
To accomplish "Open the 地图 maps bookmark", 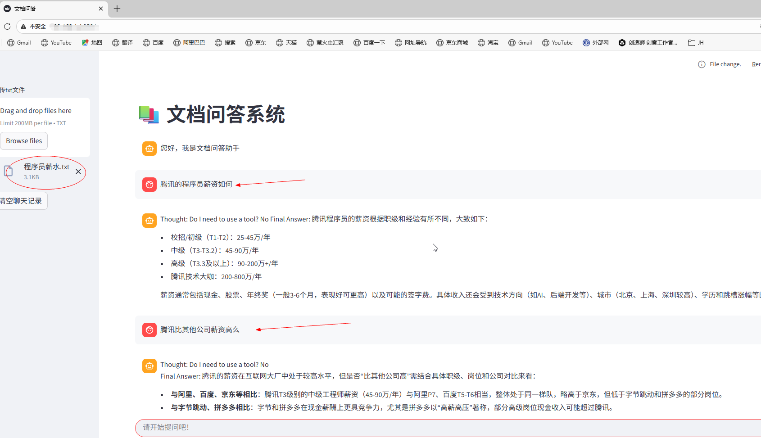I will [x=92, y=43].
